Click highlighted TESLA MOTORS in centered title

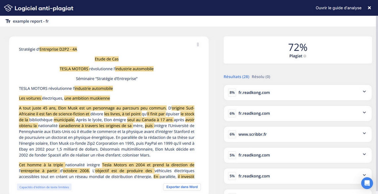[74, 69]
